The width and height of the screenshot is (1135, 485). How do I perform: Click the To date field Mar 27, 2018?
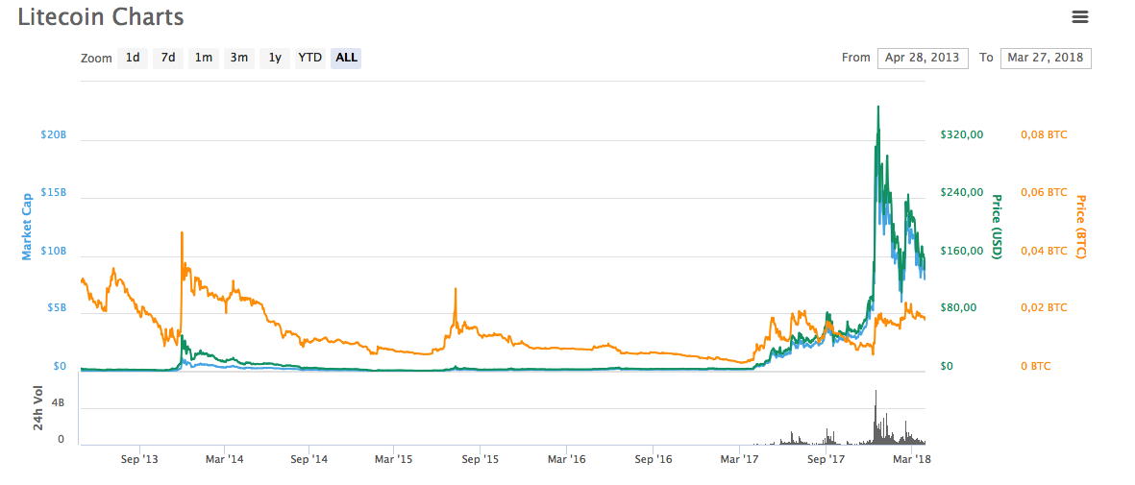point(1045,58)
